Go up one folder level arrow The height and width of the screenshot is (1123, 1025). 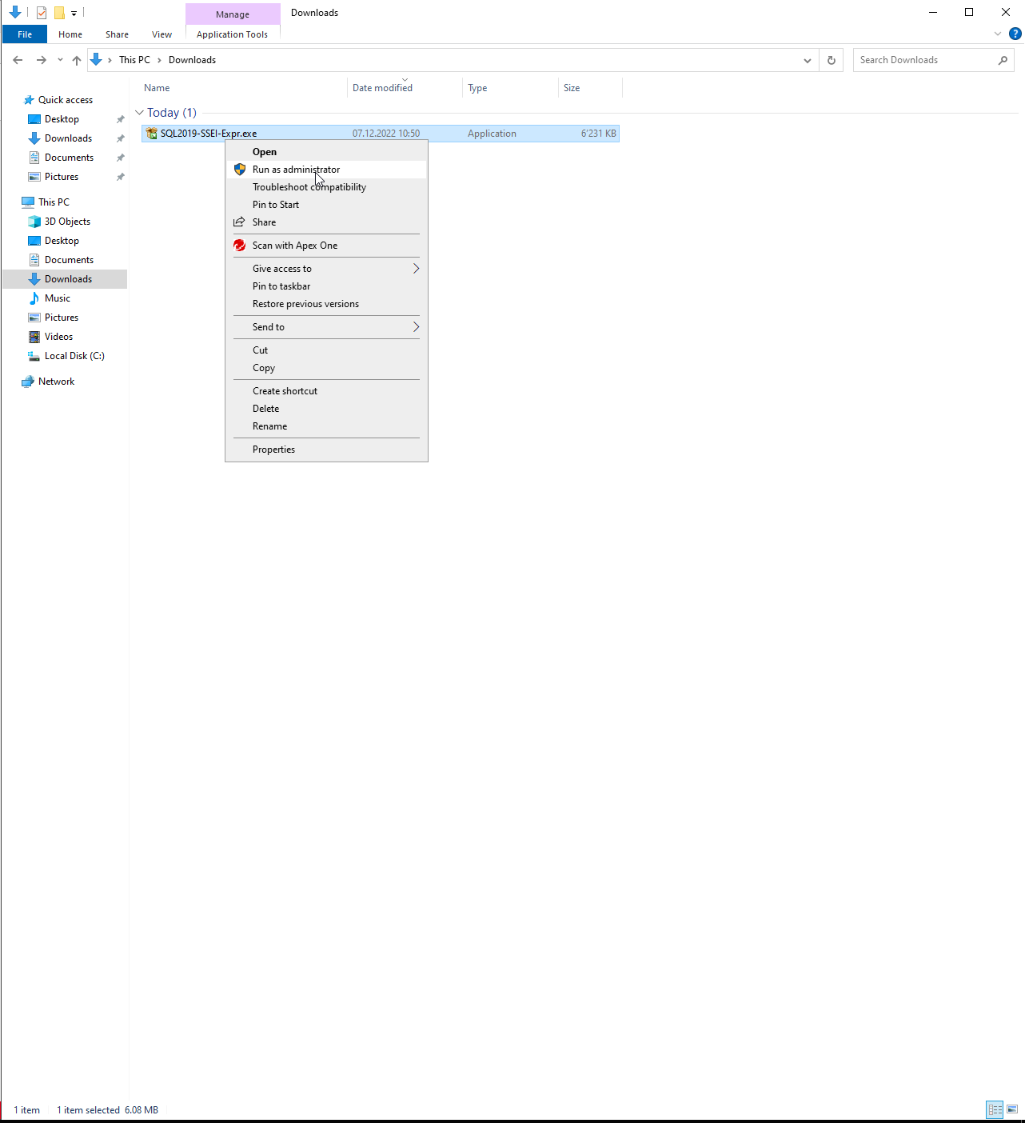coord(77,60)
